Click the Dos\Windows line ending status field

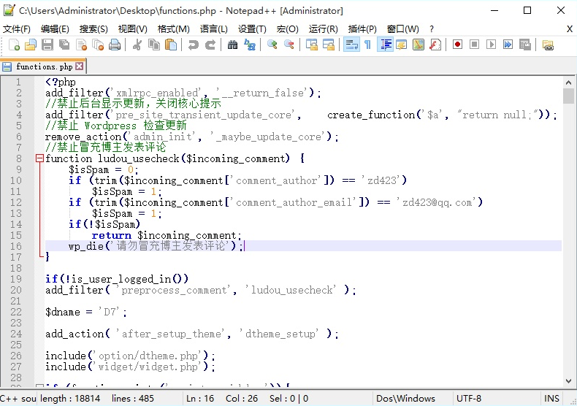click(405, 399)
